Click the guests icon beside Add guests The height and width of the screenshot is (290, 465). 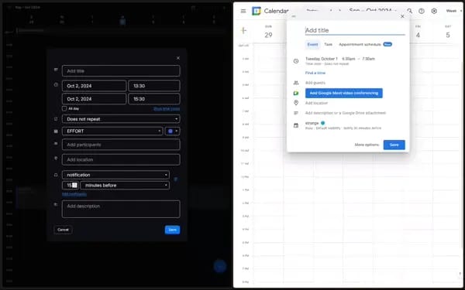click(296, 83)
